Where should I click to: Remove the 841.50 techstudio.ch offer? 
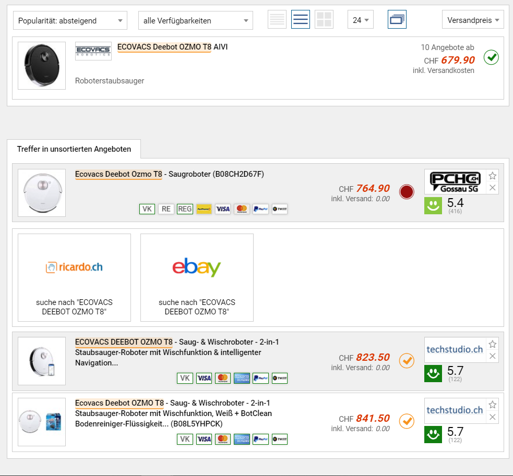point(492,417)
